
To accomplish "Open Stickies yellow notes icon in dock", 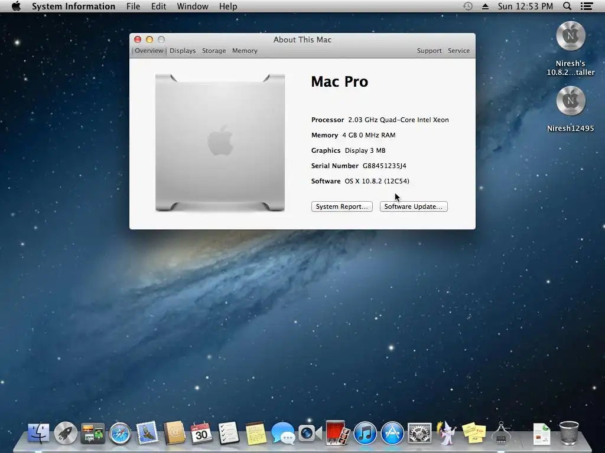I will pyautogui.click(x=474, y=433).
